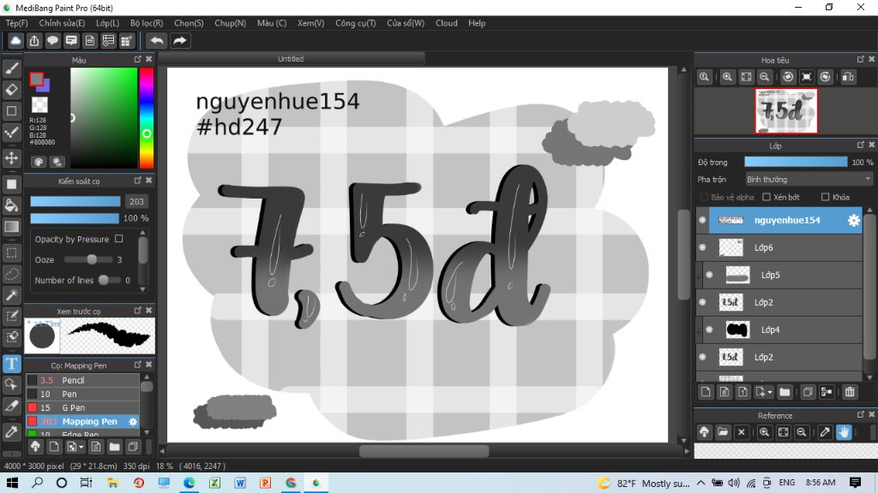Open add-layer dropdown arrow in Layer panel
Screen dimensions: 878x493
[x=770, y=392]
